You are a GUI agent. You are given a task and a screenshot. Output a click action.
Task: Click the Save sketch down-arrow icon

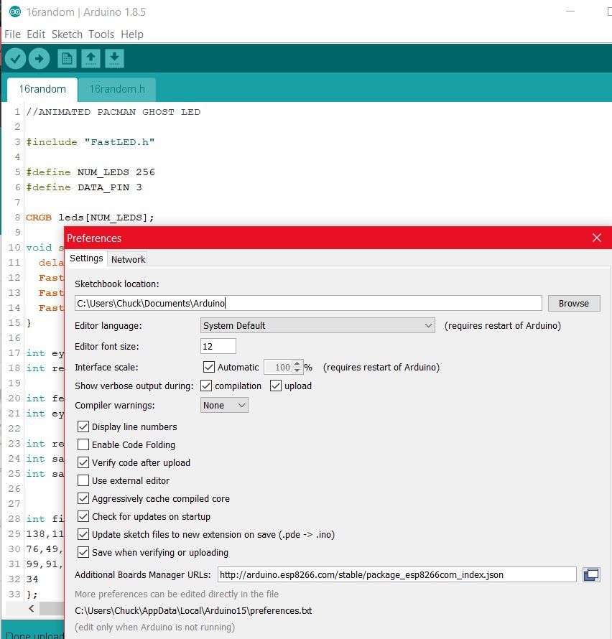[x=115, y=59]
